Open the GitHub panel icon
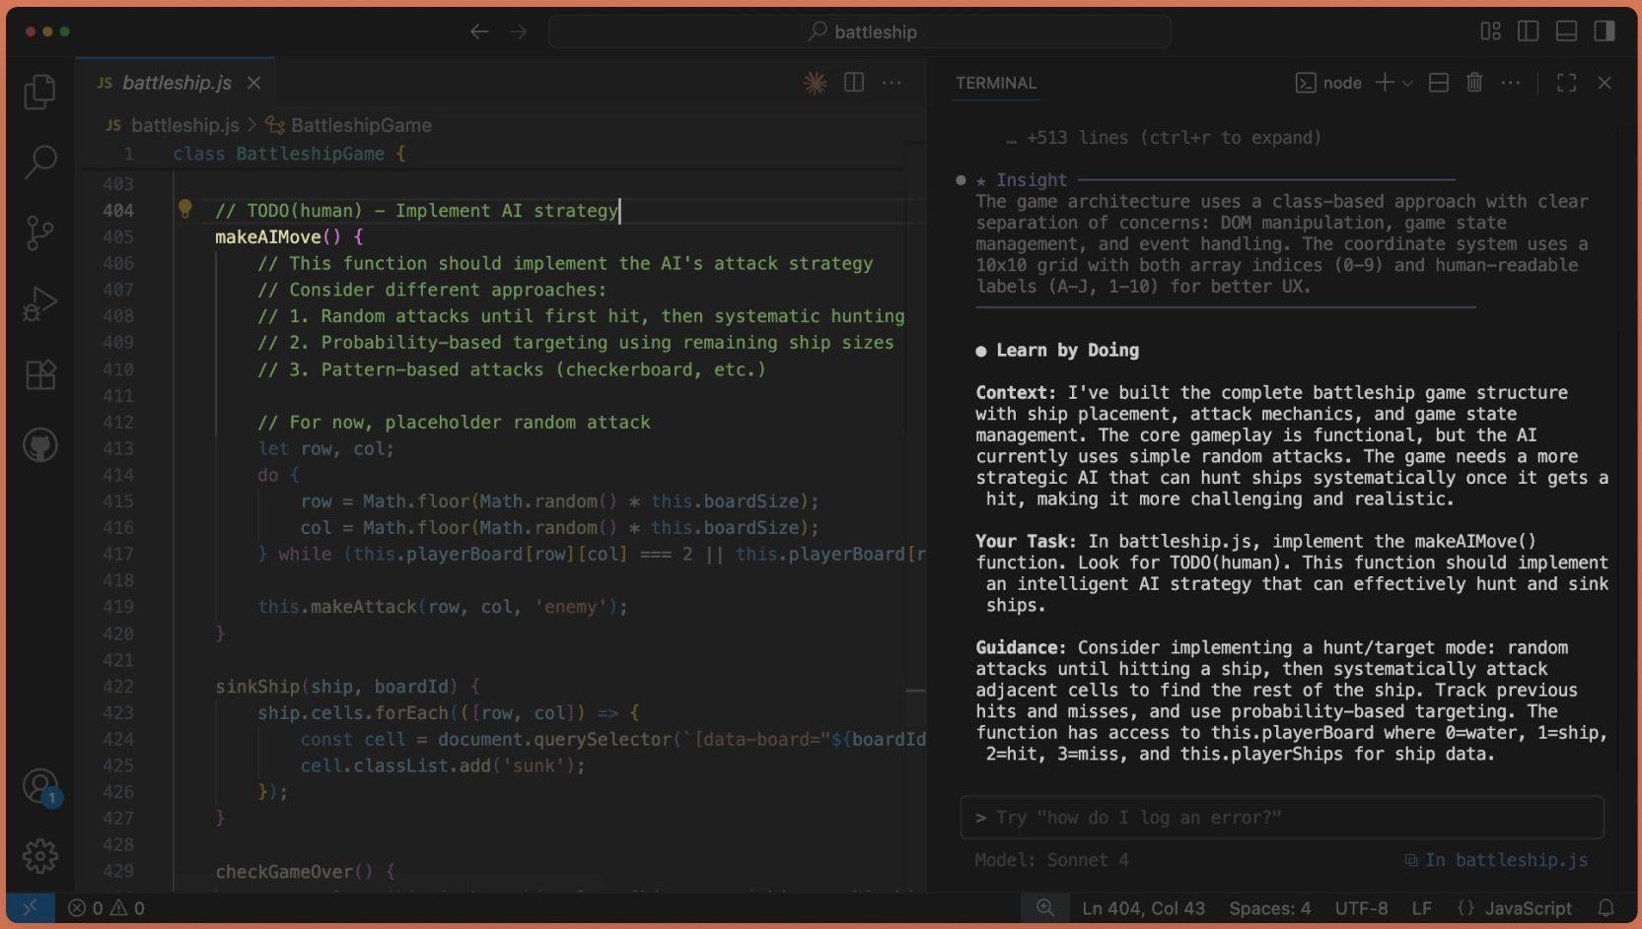 click(x=39, y=445)
